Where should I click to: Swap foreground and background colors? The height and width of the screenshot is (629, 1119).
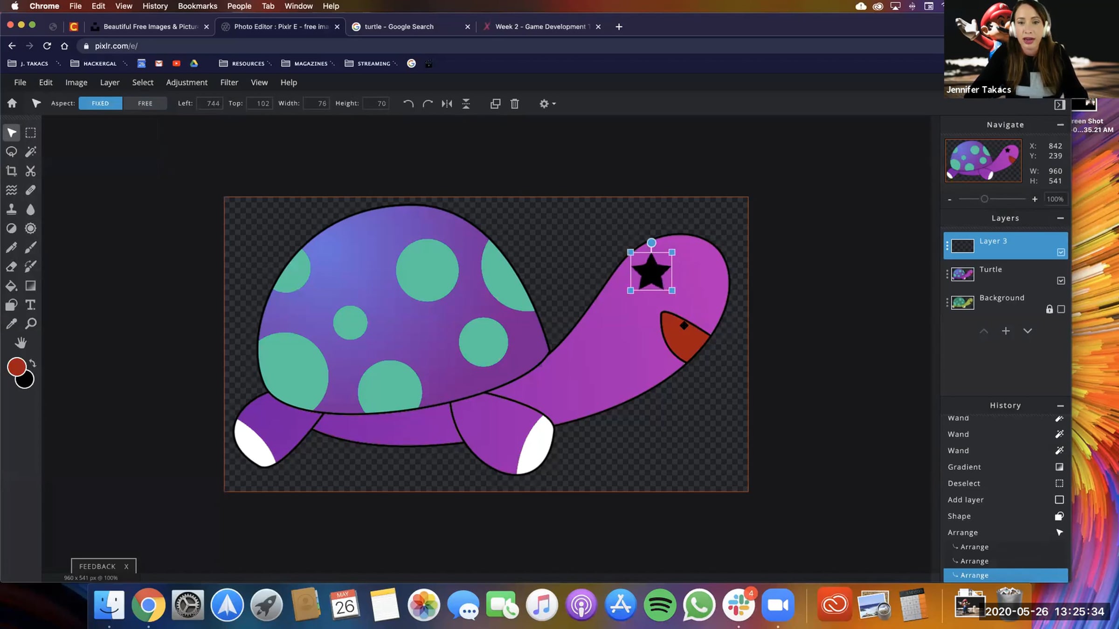pos(33,363)
